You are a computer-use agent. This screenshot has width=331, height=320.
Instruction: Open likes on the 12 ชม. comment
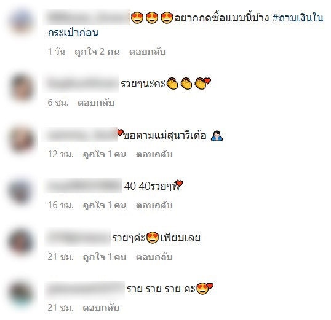(105, 154)
